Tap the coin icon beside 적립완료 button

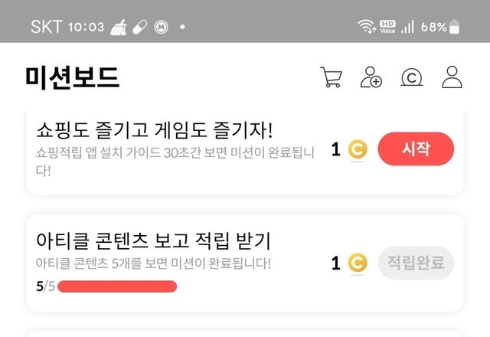tap(357, 263)
